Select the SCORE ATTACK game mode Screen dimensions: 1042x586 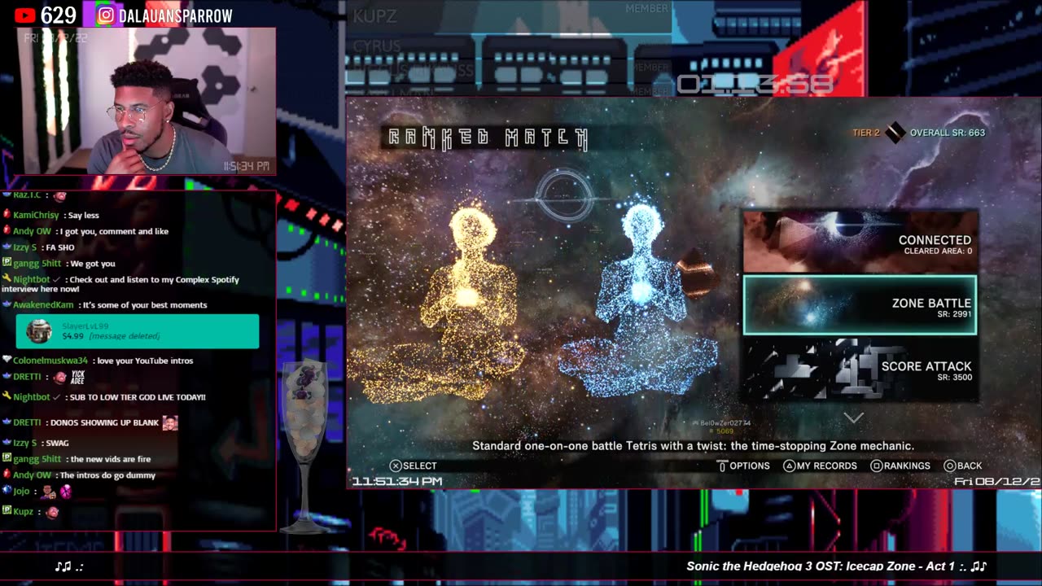(860, 370)
